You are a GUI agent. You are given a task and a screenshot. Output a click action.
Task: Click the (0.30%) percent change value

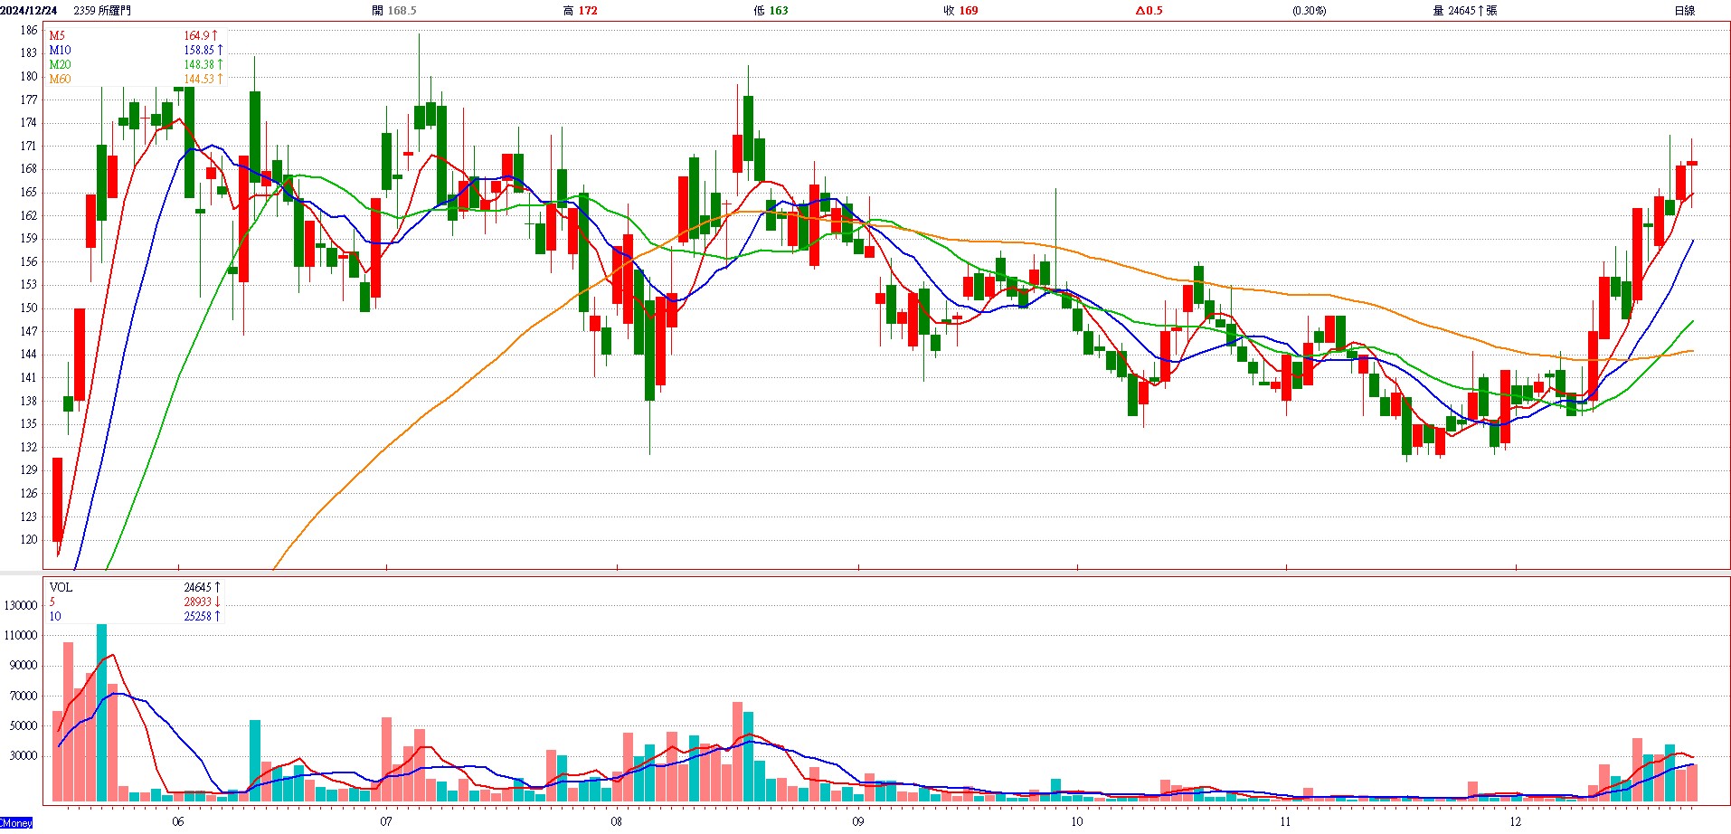[x=1309, y=11]
